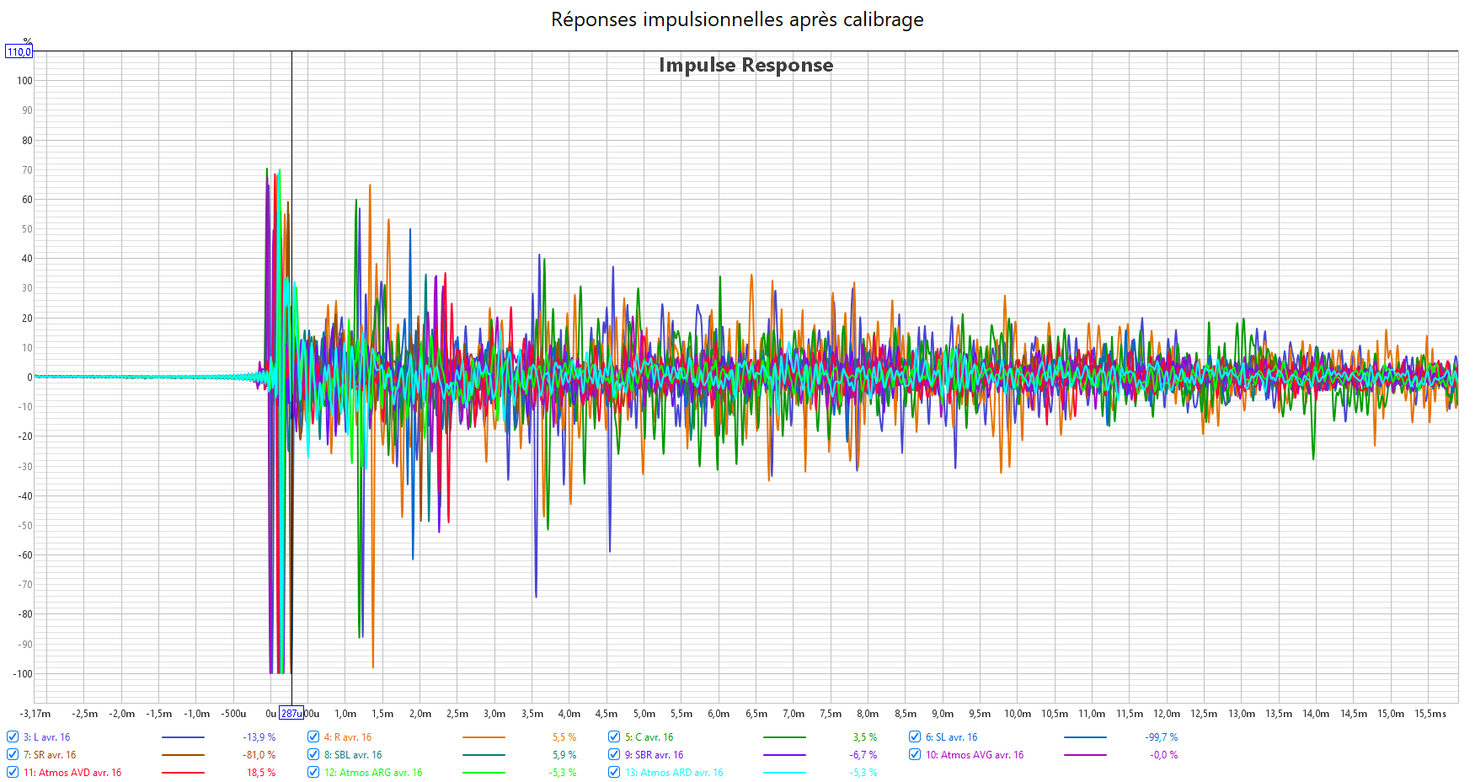
Task: Click the -99,7 % value for SL trace
Action: coord(1161,737)
